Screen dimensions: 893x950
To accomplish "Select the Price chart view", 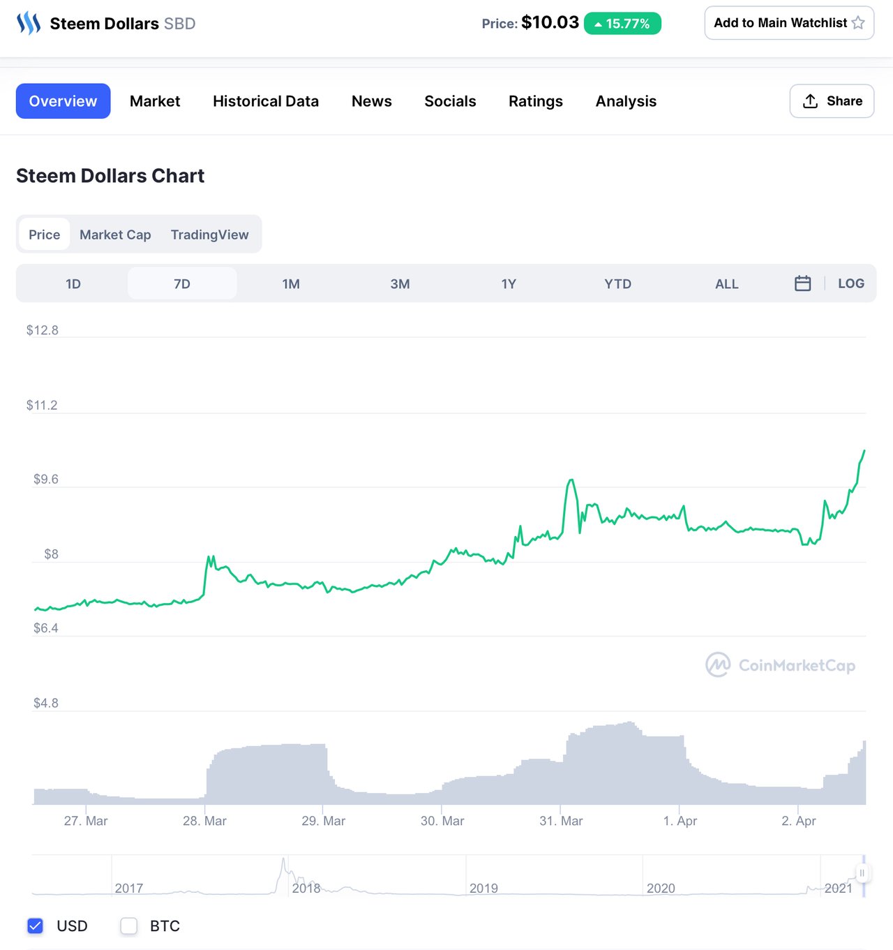I will click(44, 235).
